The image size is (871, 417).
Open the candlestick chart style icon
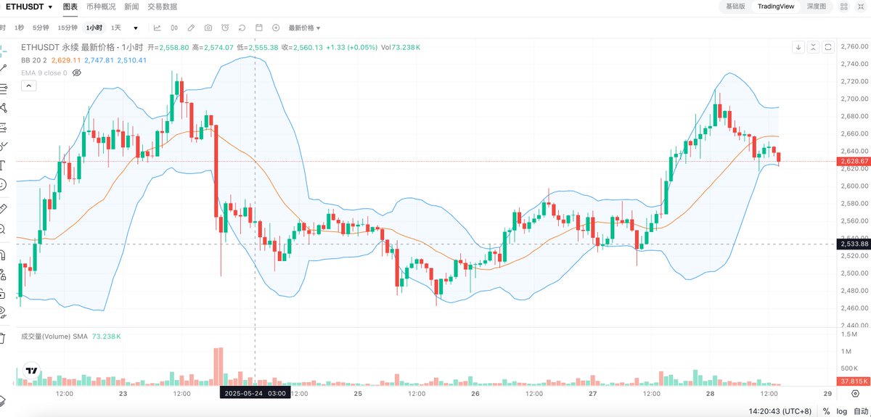[x=174, y=28]
